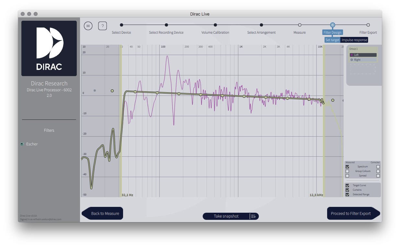Open the hamburger menu icon
The image size is (400, 248).
coord(88,26)
